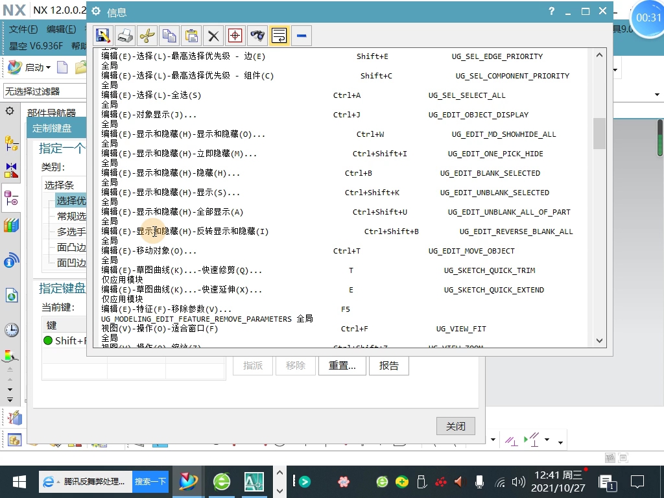This screenshot has width=664, height=498.
Task: Select the red crosshair target icon
Action: pyautogui.click(x=235, y=36)
